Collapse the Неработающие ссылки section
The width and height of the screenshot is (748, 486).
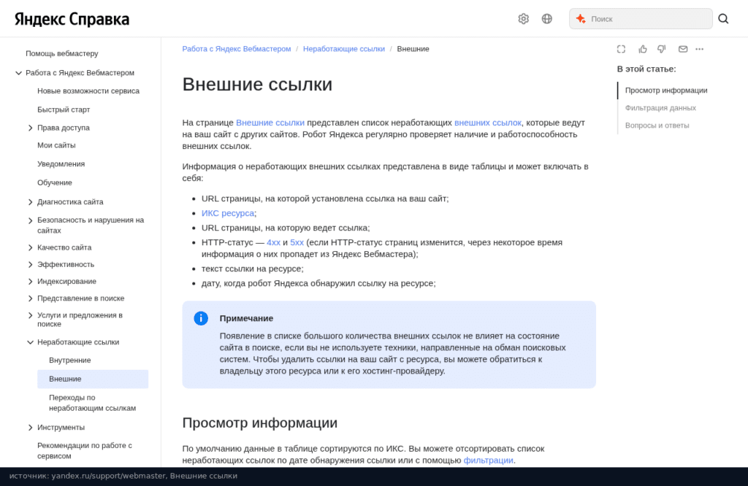point(31,342)
